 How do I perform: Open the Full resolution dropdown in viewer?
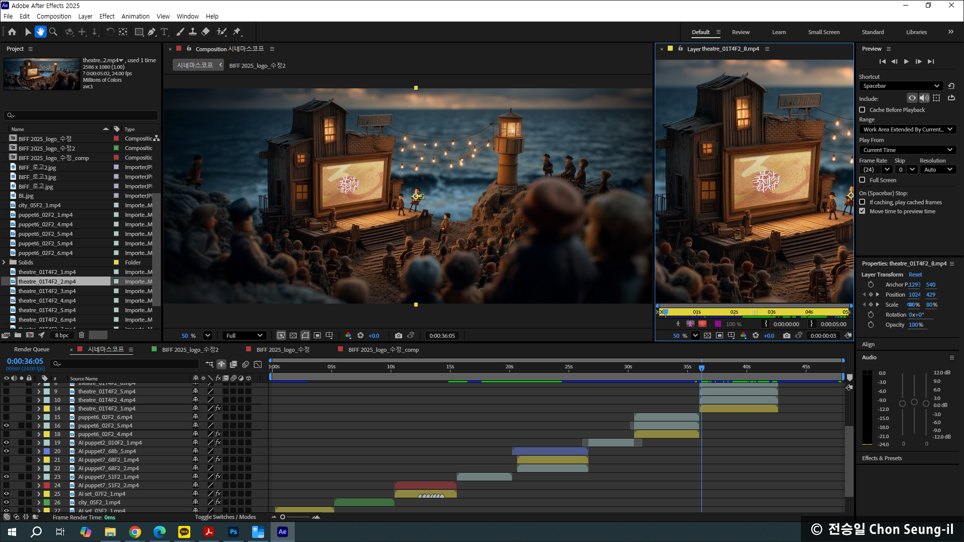point(245,335)
